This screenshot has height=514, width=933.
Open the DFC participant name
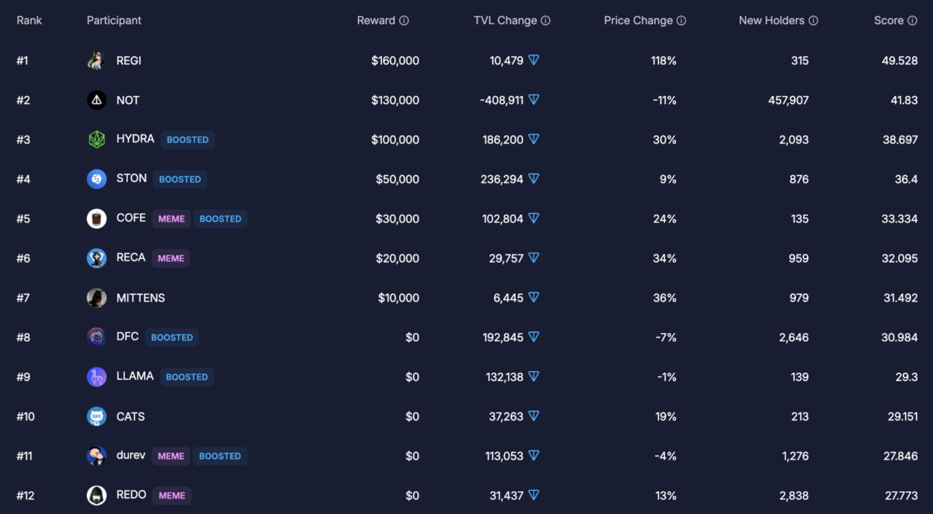[127, 336]
